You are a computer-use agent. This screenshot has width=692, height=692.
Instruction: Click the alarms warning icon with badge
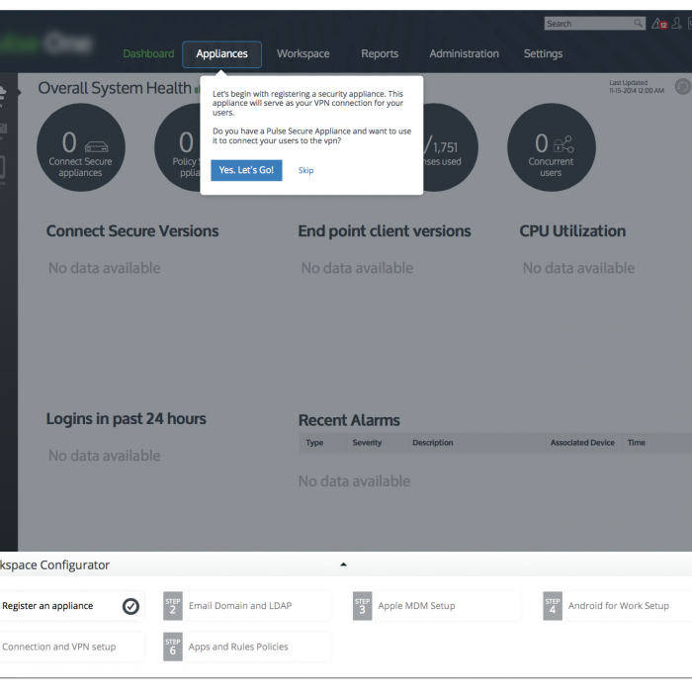click(659, 24)
